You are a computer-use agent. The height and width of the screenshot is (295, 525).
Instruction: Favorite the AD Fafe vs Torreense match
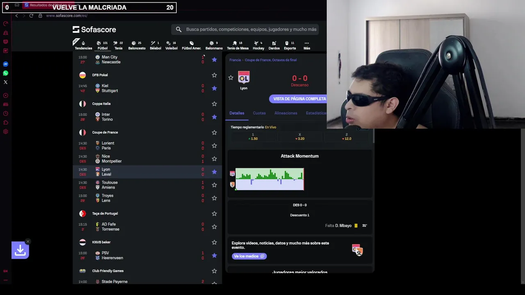pos(214,227)
